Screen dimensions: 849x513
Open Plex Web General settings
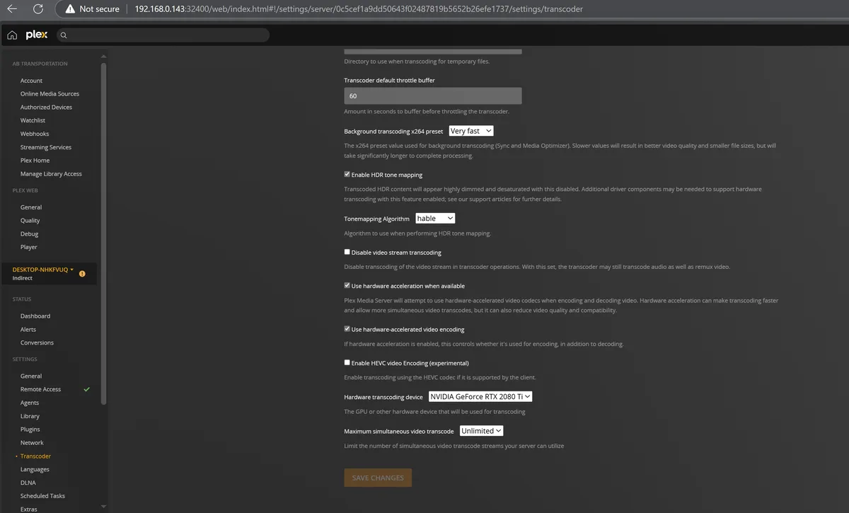(x=31, y=207)
